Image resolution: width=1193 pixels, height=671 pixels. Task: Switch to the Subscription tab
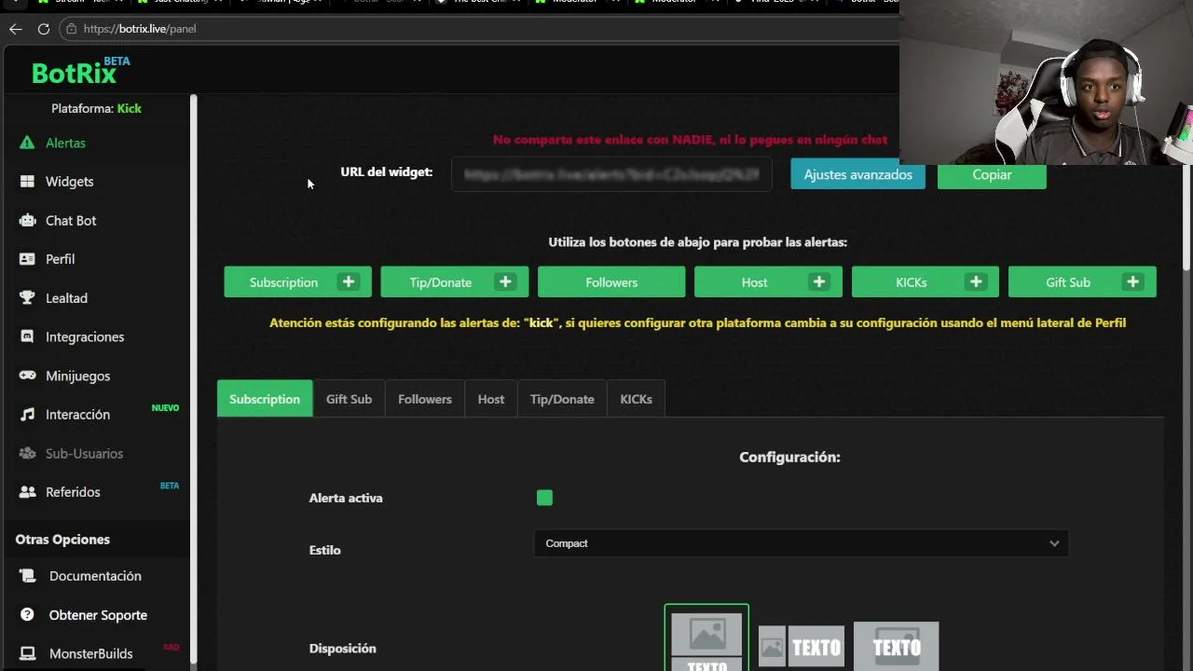point(265,399)
